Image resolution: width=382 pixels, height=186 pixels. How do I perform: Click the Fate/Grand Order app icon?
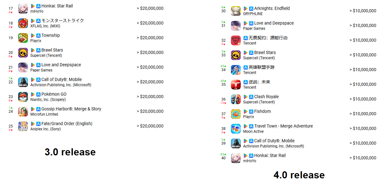[x=23, y=126]
